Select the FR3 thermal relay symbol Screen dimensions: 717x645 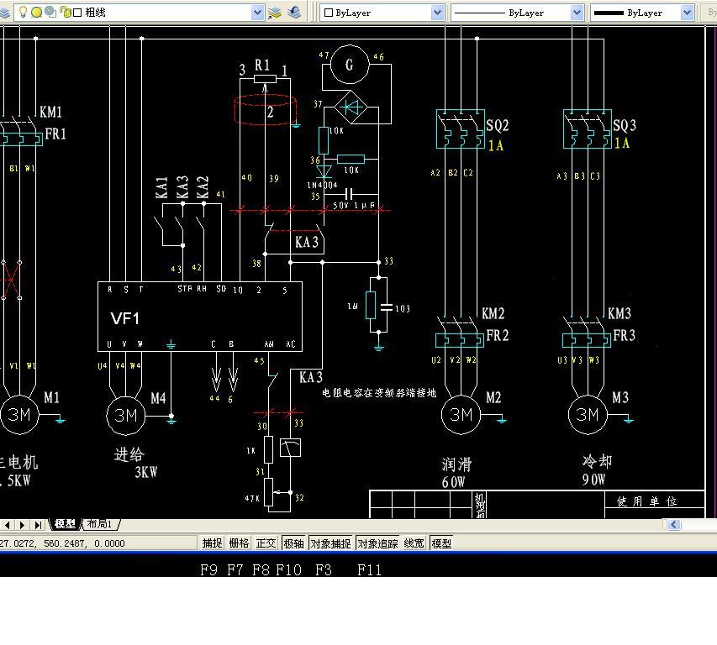(587, 340)
